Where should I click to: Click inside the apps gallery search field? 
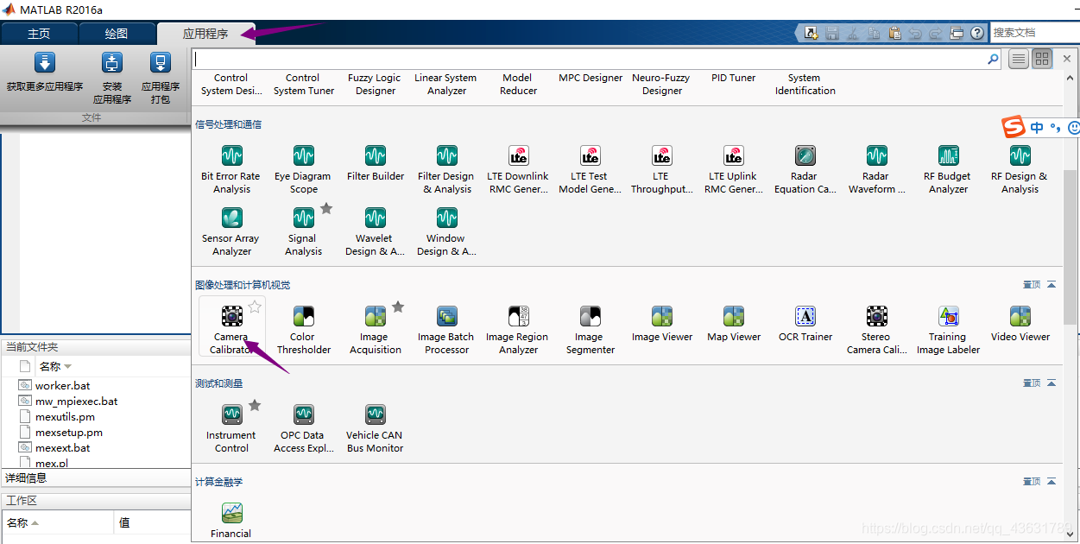pyautogui.click(x=591, y=59)
